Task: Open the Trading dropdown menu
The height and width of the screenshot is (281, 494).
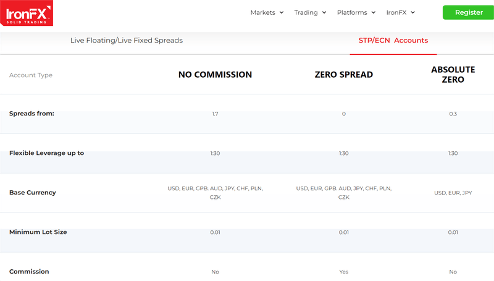Action: tap(311, 12)
